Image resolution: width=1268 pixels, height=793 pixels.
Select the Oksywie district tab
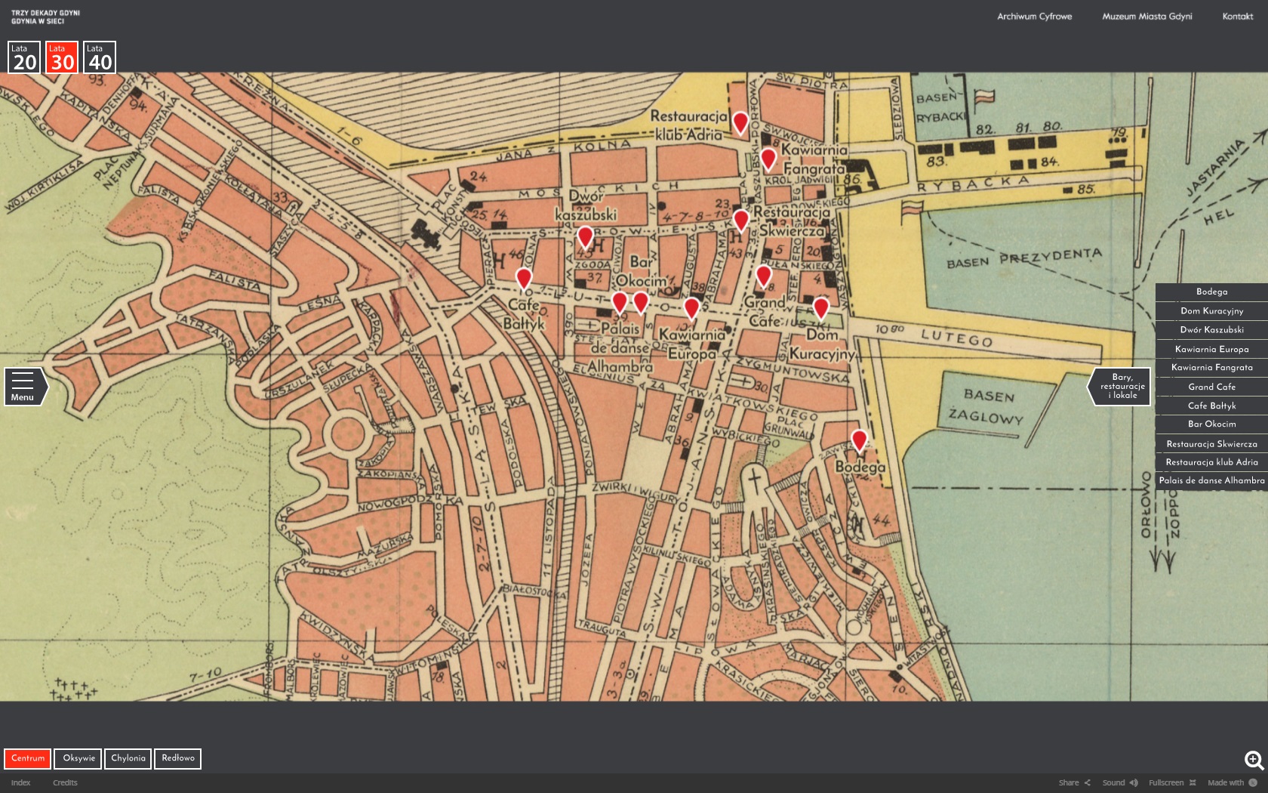79,758
